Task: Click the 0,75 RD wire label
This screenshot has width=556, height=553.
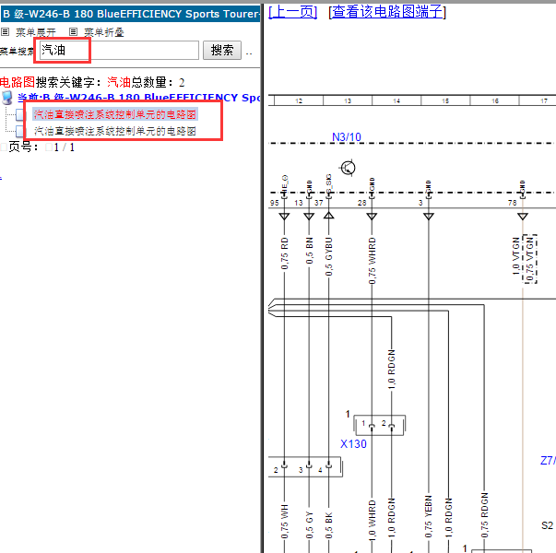Action: (284, 253)
